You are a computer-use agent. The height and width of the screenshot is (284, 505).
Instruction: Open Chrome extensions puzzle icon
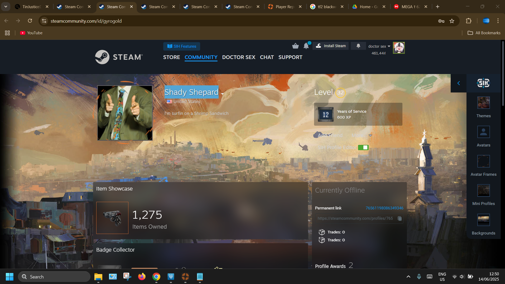click(469, 21)
